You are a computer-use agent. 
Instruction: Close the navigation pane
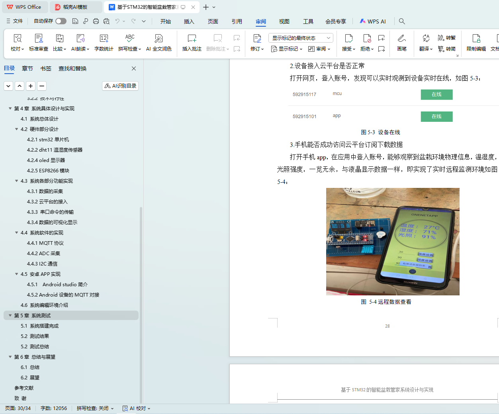coord(134,68)
